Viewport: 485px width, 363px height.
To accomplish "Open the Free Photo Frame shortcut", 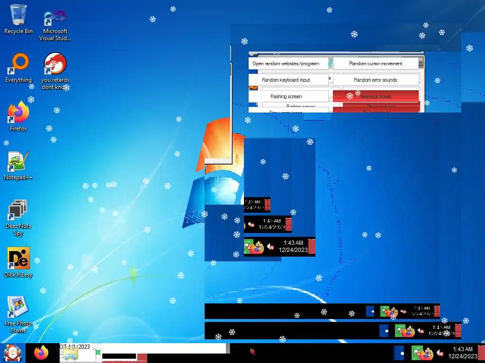I will [18, 314].
